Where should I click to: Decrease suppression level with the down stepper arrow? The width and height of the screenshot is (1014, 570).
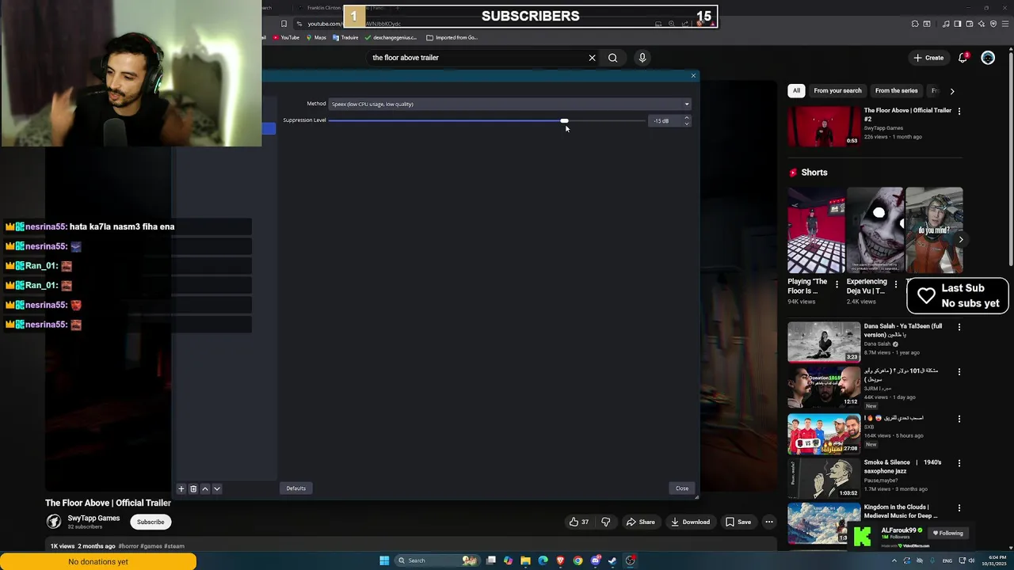(x=687, y=123)
